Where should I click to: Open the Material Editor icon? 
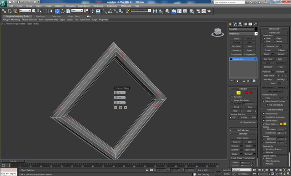tap(191, 11)
